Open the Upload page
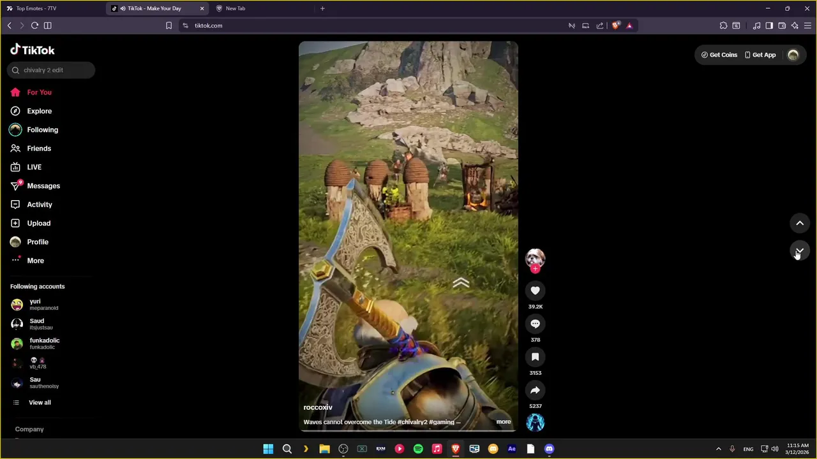The height and width of the screenshot is (459, 817). [31, 223]
